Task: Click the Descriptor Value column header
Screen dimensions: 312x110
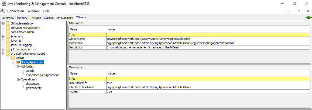Action: point(208,73)
